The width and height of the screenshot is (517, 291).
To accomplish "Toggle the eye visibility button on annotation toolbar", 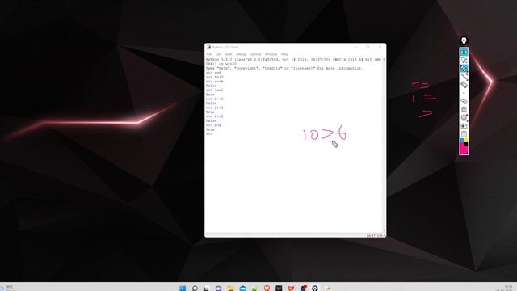I will point(464,52).
